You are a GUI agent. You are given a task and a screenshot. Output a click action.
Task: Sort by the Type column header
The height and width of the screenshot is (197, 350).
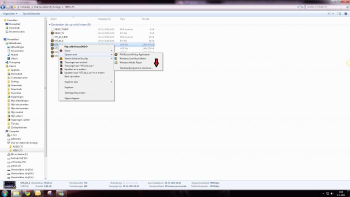click(122, 19)
